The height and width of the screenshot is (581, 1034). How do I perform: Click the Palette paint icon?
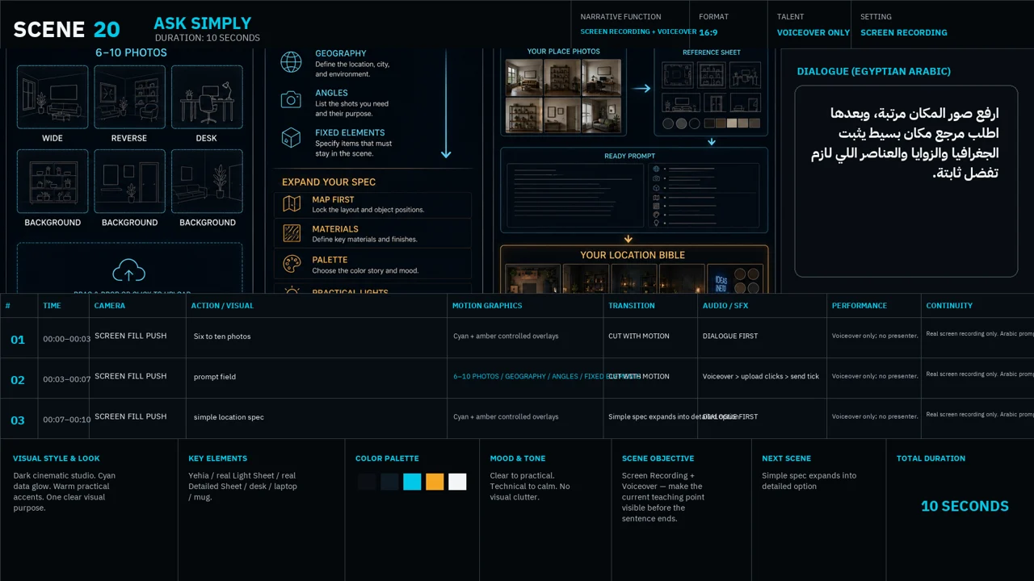292,264
